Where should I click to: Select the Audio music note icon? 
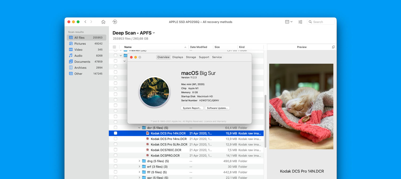[71, 55]
